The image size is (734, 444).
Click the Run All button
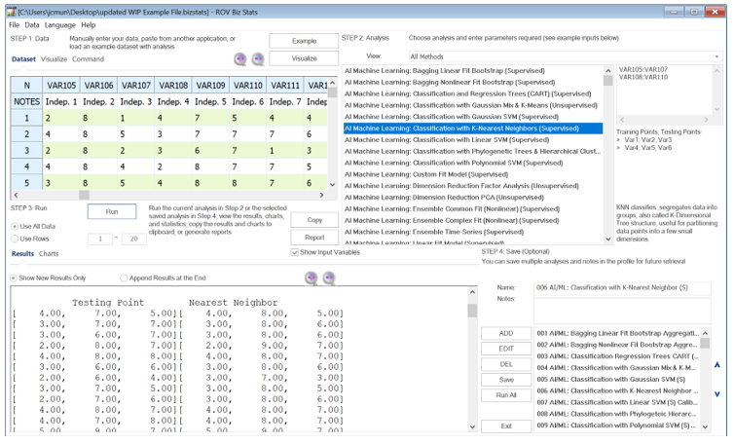coord(506,394)
